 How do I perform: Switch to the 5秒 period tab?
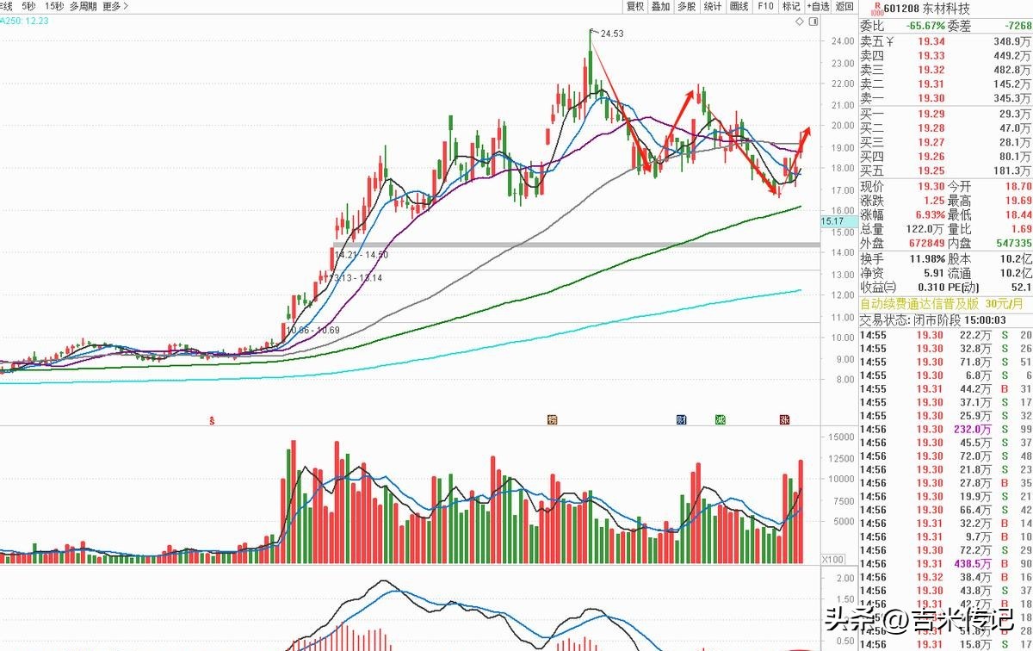[29, 6]
